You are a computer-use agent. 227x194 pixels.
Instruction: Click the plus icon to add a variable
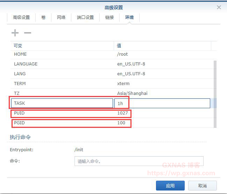15,33
